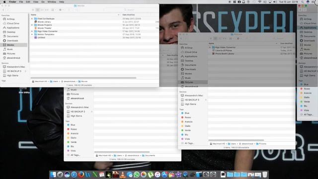This screenshot has height=179, width=318.
Task: Open volume control in menu bar
Action: tap(275, 2)
